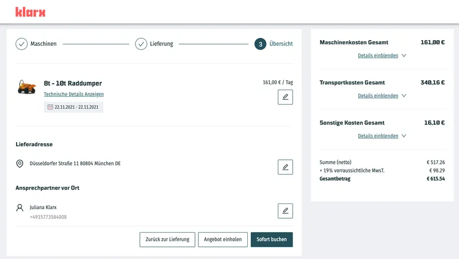The width and height of the screenshot is (459, 259).
Task: Expand Transportkosten Gesamt chevron arrow
Action: click(x=404, y=96)
